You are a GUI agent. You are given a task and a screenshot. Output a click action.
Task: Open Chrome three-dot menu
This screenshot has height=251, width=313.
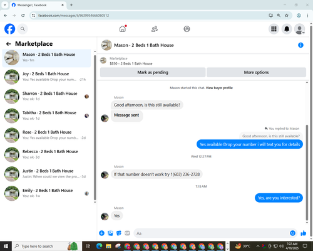coord(307,16)
